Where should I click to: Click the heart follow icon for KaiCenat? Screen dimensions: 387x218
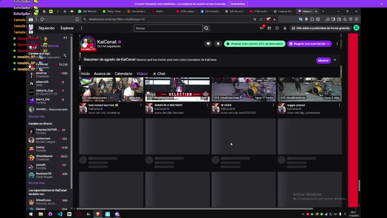click(208, 44)
